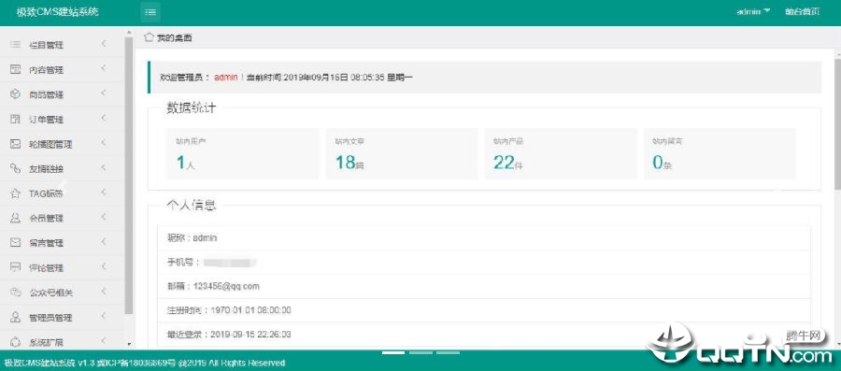The image size is (841, 371).
Task: Click the 手机号 row
Action: 484,263
